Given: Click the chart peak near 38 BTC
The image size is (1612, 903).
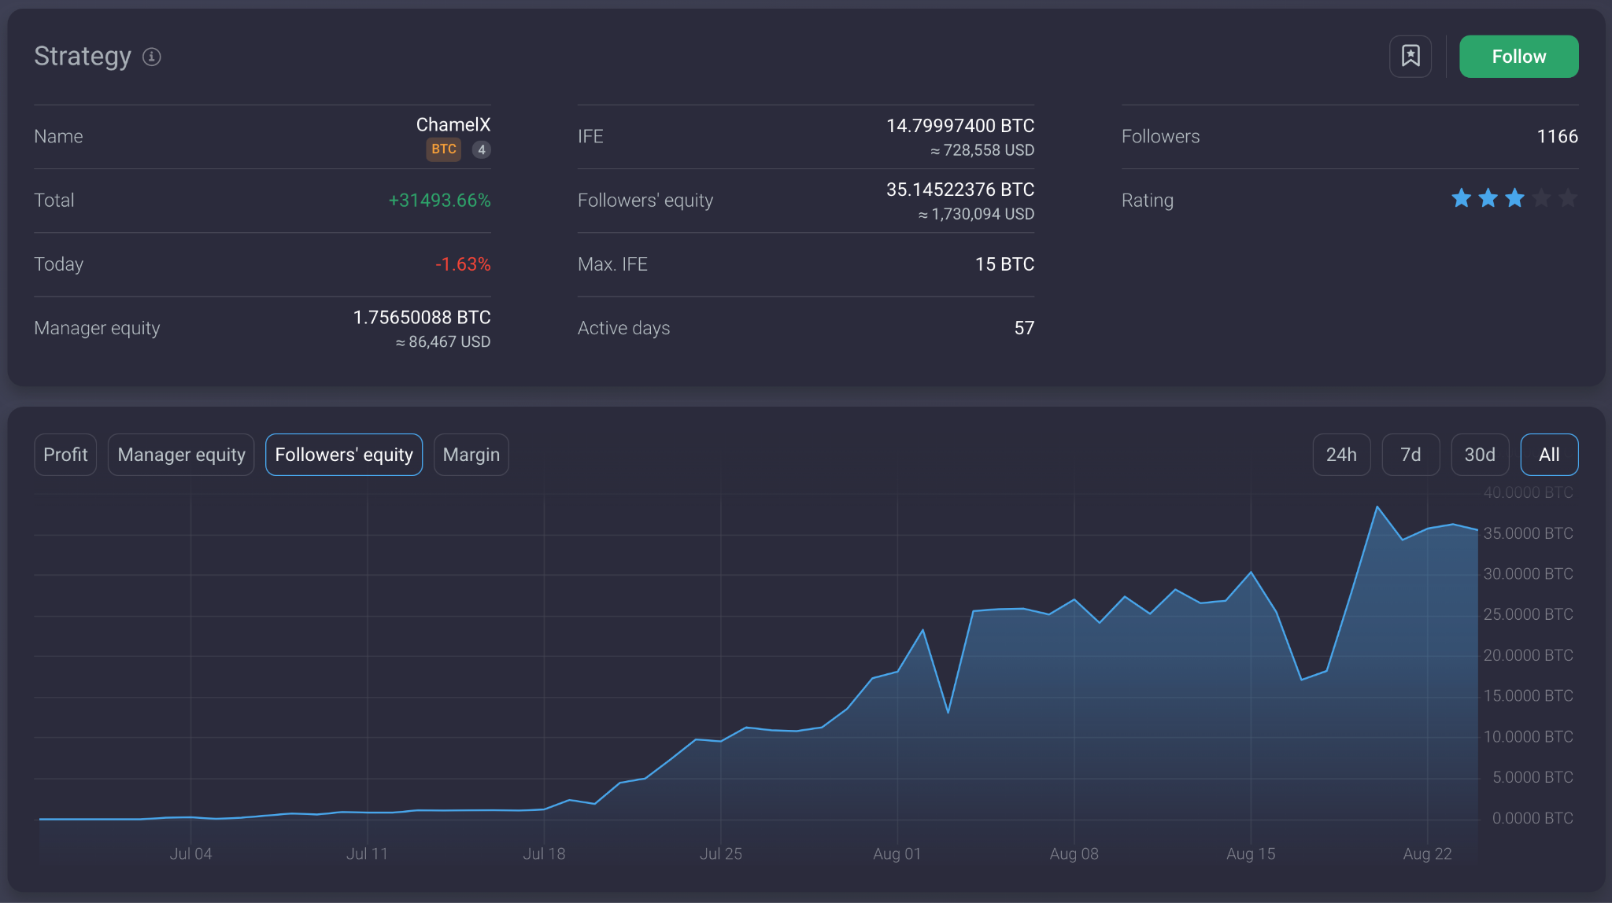Looking at the screenshot, I should pyautogui.click(x=1377, y=507).
